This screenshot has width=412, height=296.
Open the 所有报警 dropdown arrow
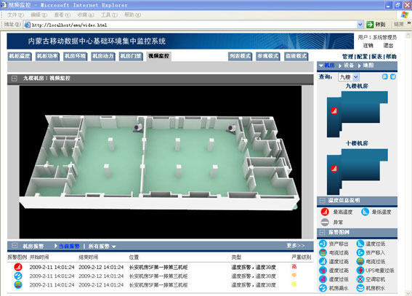click(114, 247)
